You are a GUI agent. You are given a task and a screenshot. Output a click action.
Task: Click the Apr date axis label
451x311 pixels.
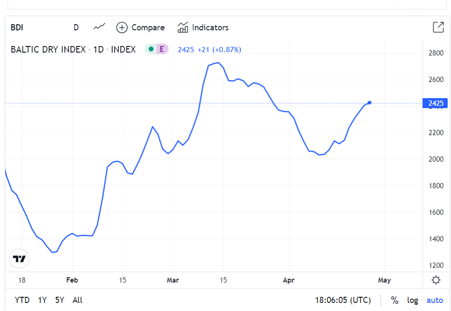tap(289, 280)
